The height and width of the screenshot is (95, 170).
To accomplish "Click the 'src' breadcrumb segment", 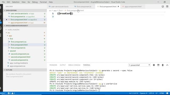I will (50, 11).
